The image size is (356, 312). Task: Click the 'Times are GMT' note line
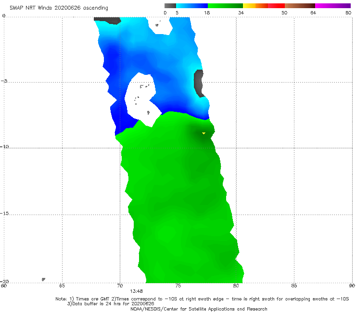point(202,299)
